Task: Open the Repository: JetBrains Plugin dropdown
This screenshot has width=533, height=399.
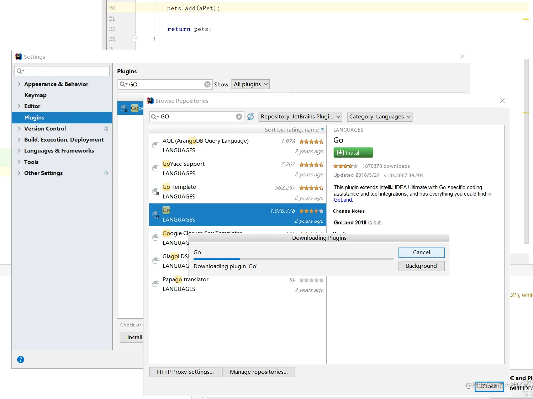Action: 300,117
